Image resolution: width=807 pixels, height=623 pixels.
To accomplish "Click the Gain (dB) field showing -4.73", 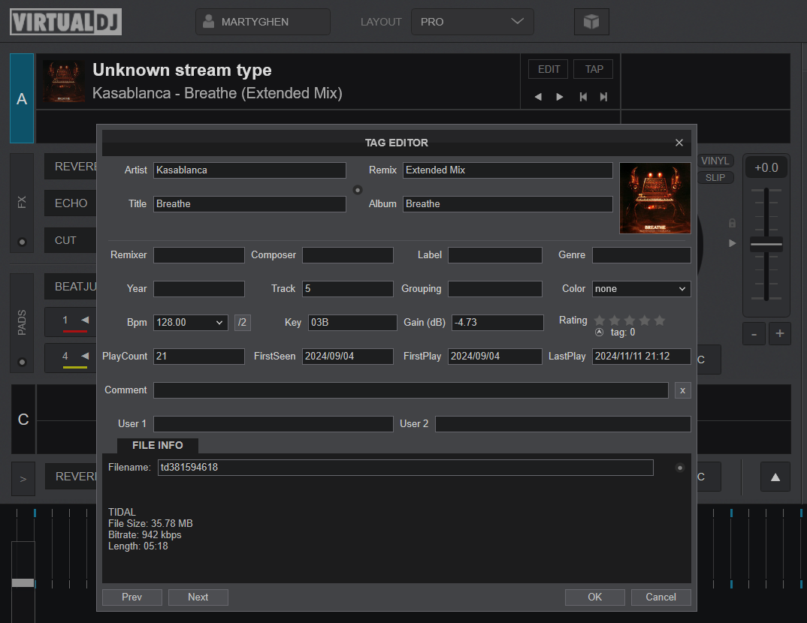I will [x=497, y=323].
